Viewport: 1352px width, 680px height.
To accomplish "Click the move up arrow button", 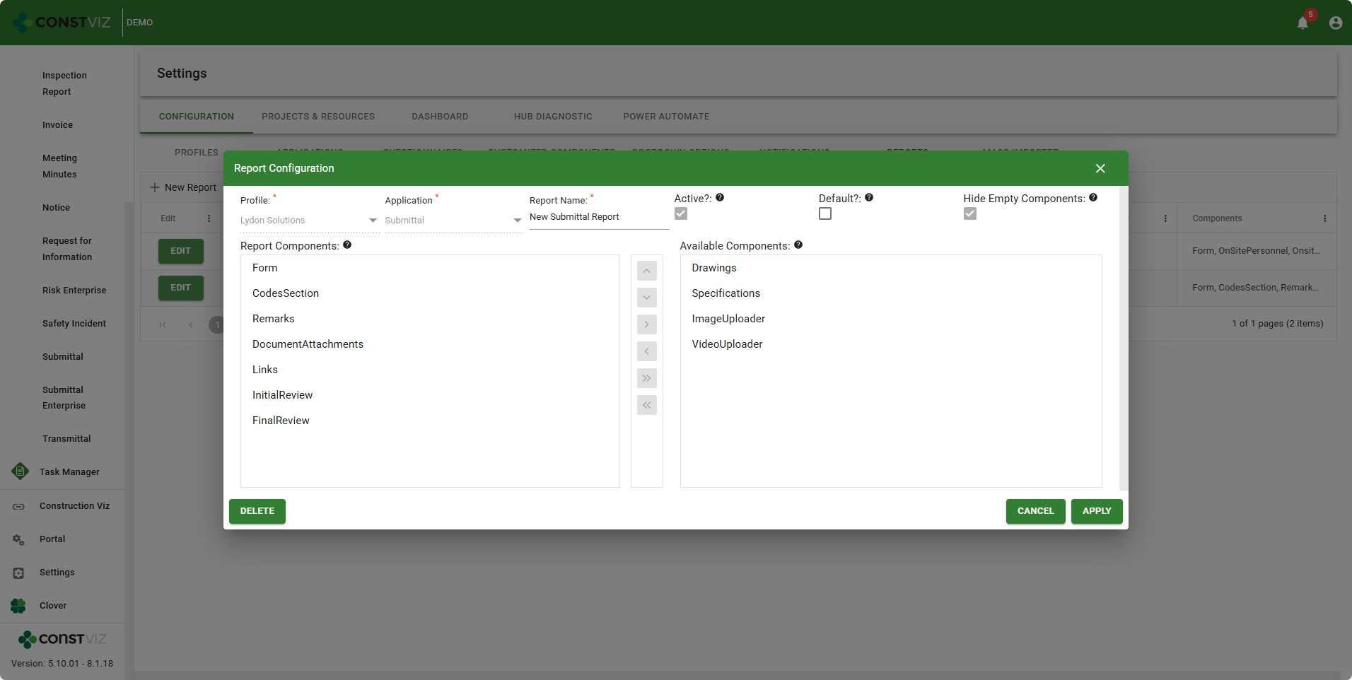I will 646,271.
